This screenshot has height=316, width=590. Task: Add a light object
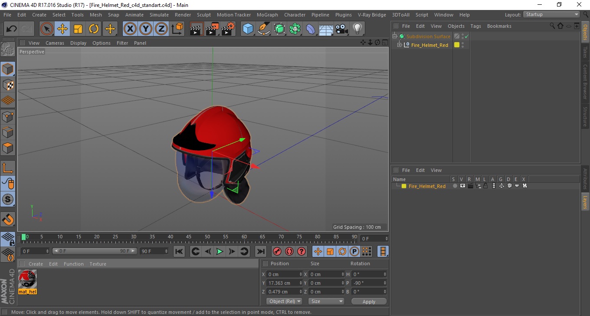[357, 29]
